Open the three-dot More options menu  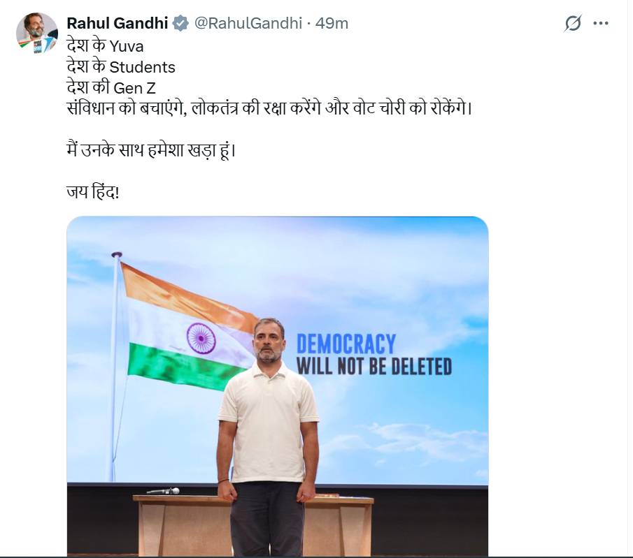(x=601, y=23)
